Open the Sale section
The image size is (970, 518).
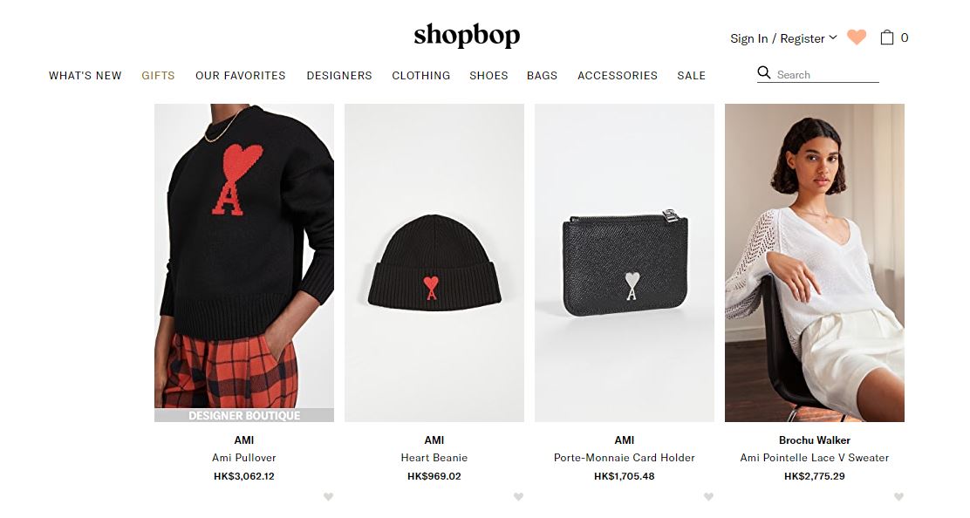tap(691, 75)
